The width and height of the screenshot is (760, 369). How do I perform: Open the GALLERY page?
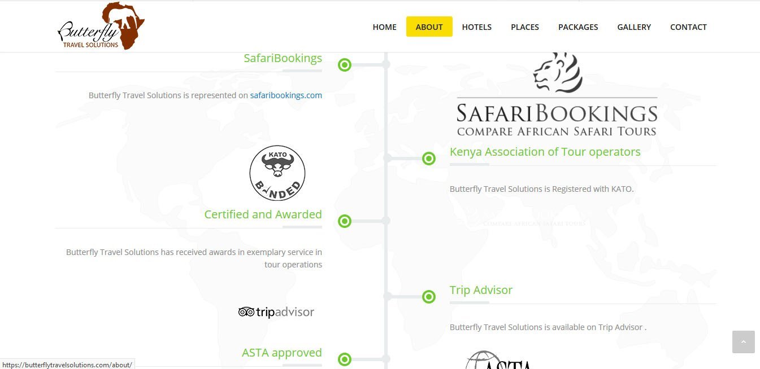634,27
